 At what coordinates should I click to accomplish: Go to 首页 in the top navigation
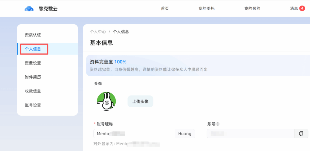coord(165,8)
